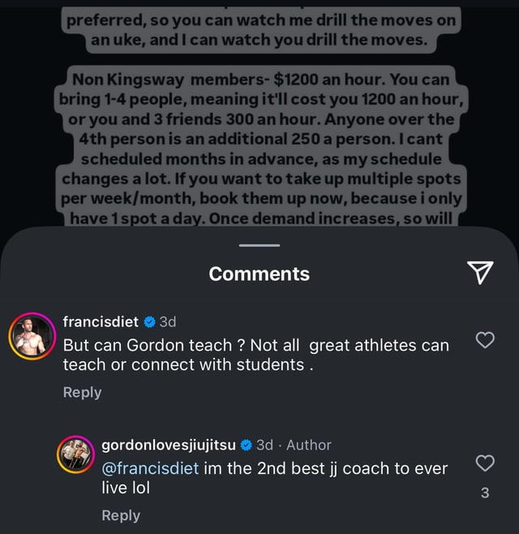Reply to the francisdiet comment

82,392
